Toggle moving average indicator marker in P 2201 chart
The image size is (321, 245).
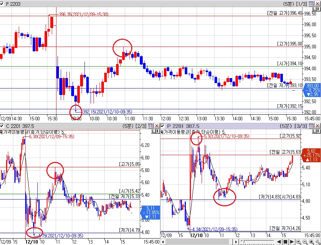162,132
